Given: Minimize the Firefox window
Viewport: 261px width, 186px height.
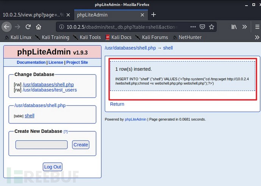Looking at the screenshot, I should (246, 5).
